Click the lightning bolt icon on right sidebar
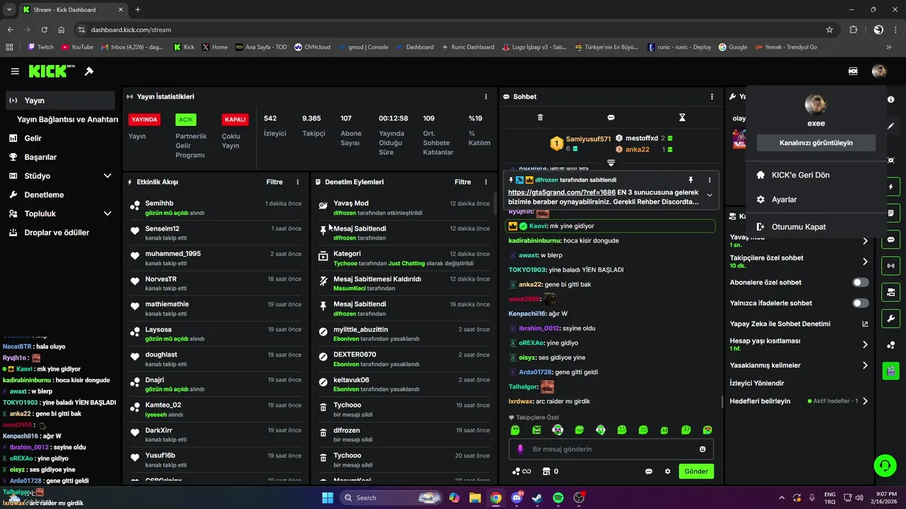Image resolution: width=906 pixels, height=509 pixels. tap(890, 187)
